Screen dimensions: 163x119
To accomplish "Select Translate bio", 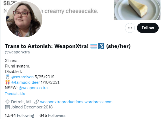I will point(15,94).
